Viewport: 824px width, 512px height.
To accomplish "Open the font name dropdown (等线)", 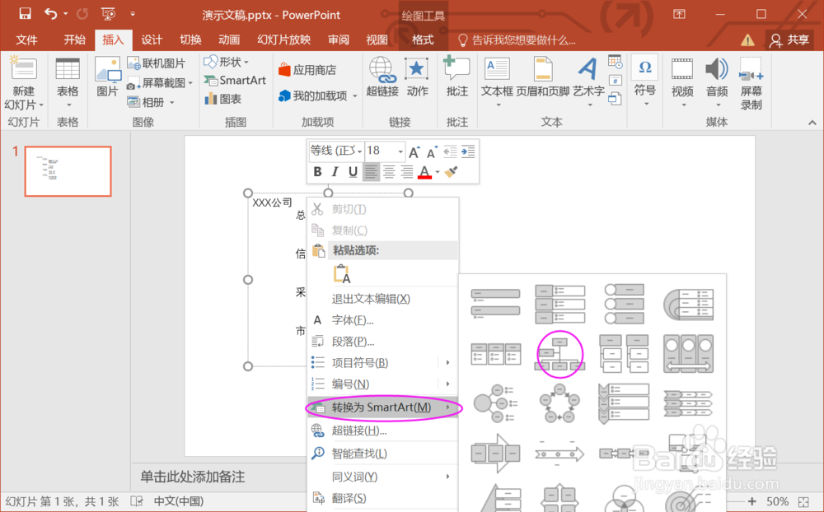I will 360,151.
